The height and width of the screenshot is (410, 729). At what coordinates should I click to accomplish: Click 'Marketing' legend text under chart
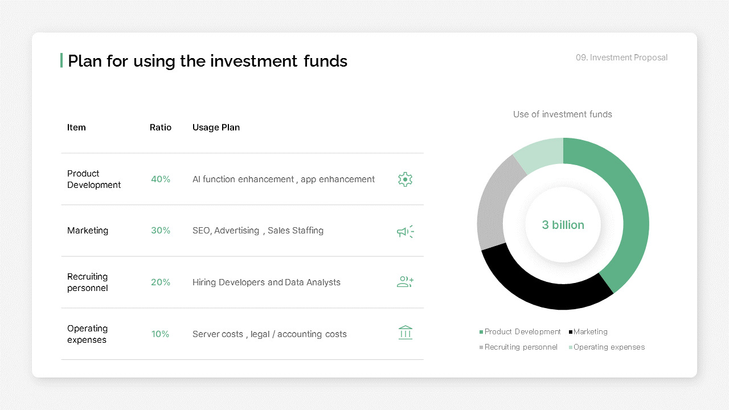[x=591, y=332]
